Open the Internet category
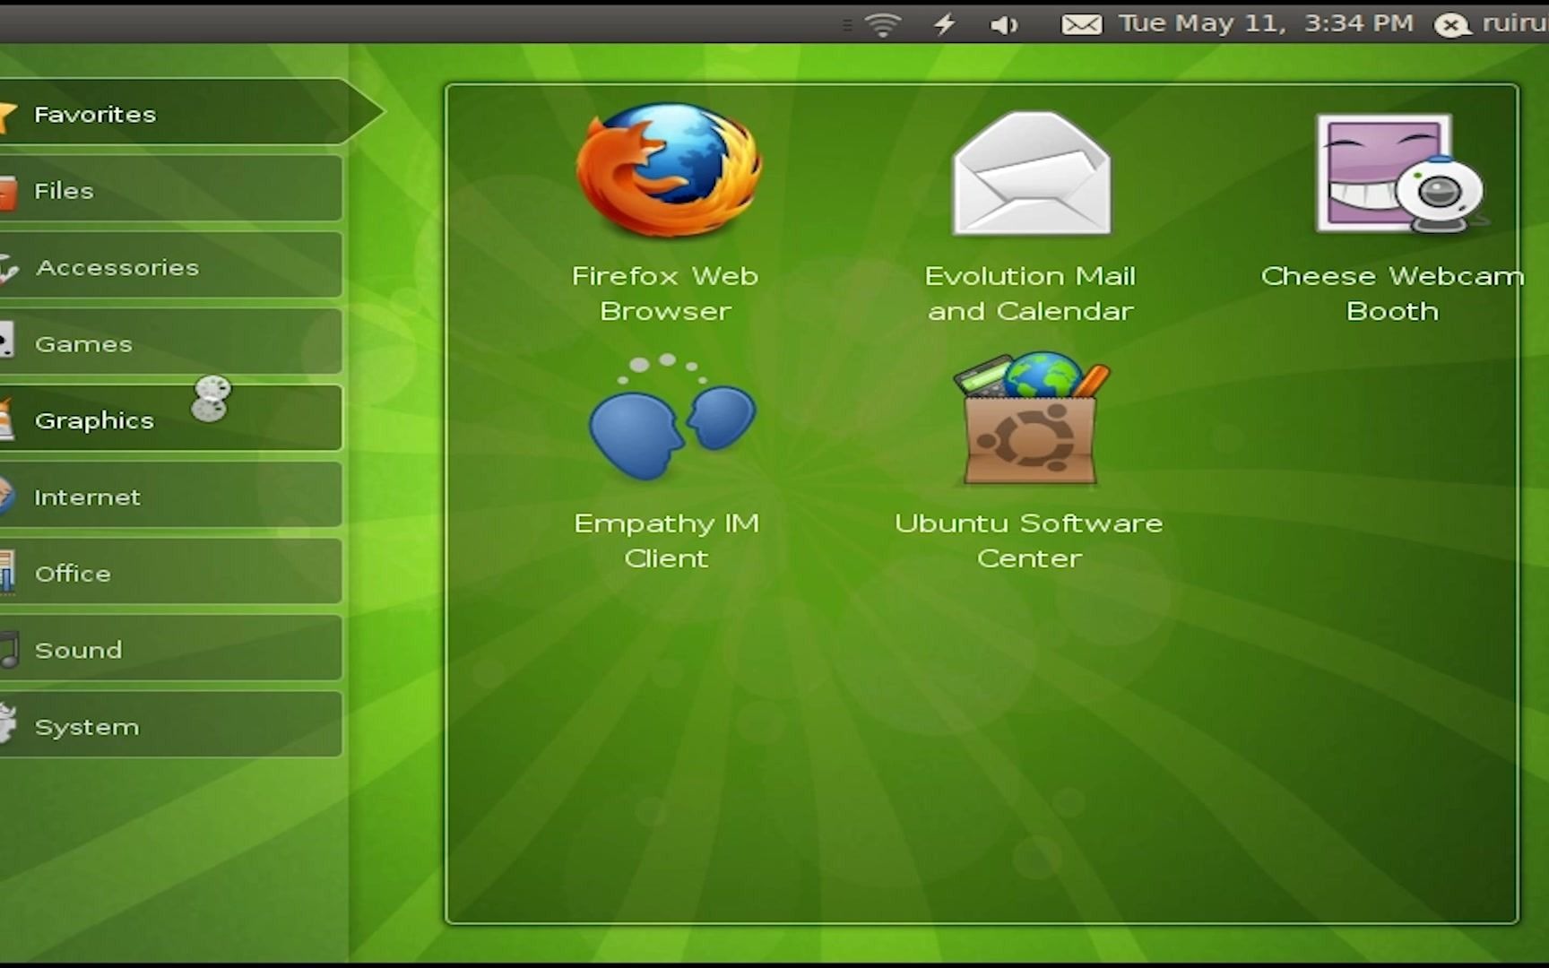The height and width of the screenshot is (968, 1549). (x=170, y=496)
